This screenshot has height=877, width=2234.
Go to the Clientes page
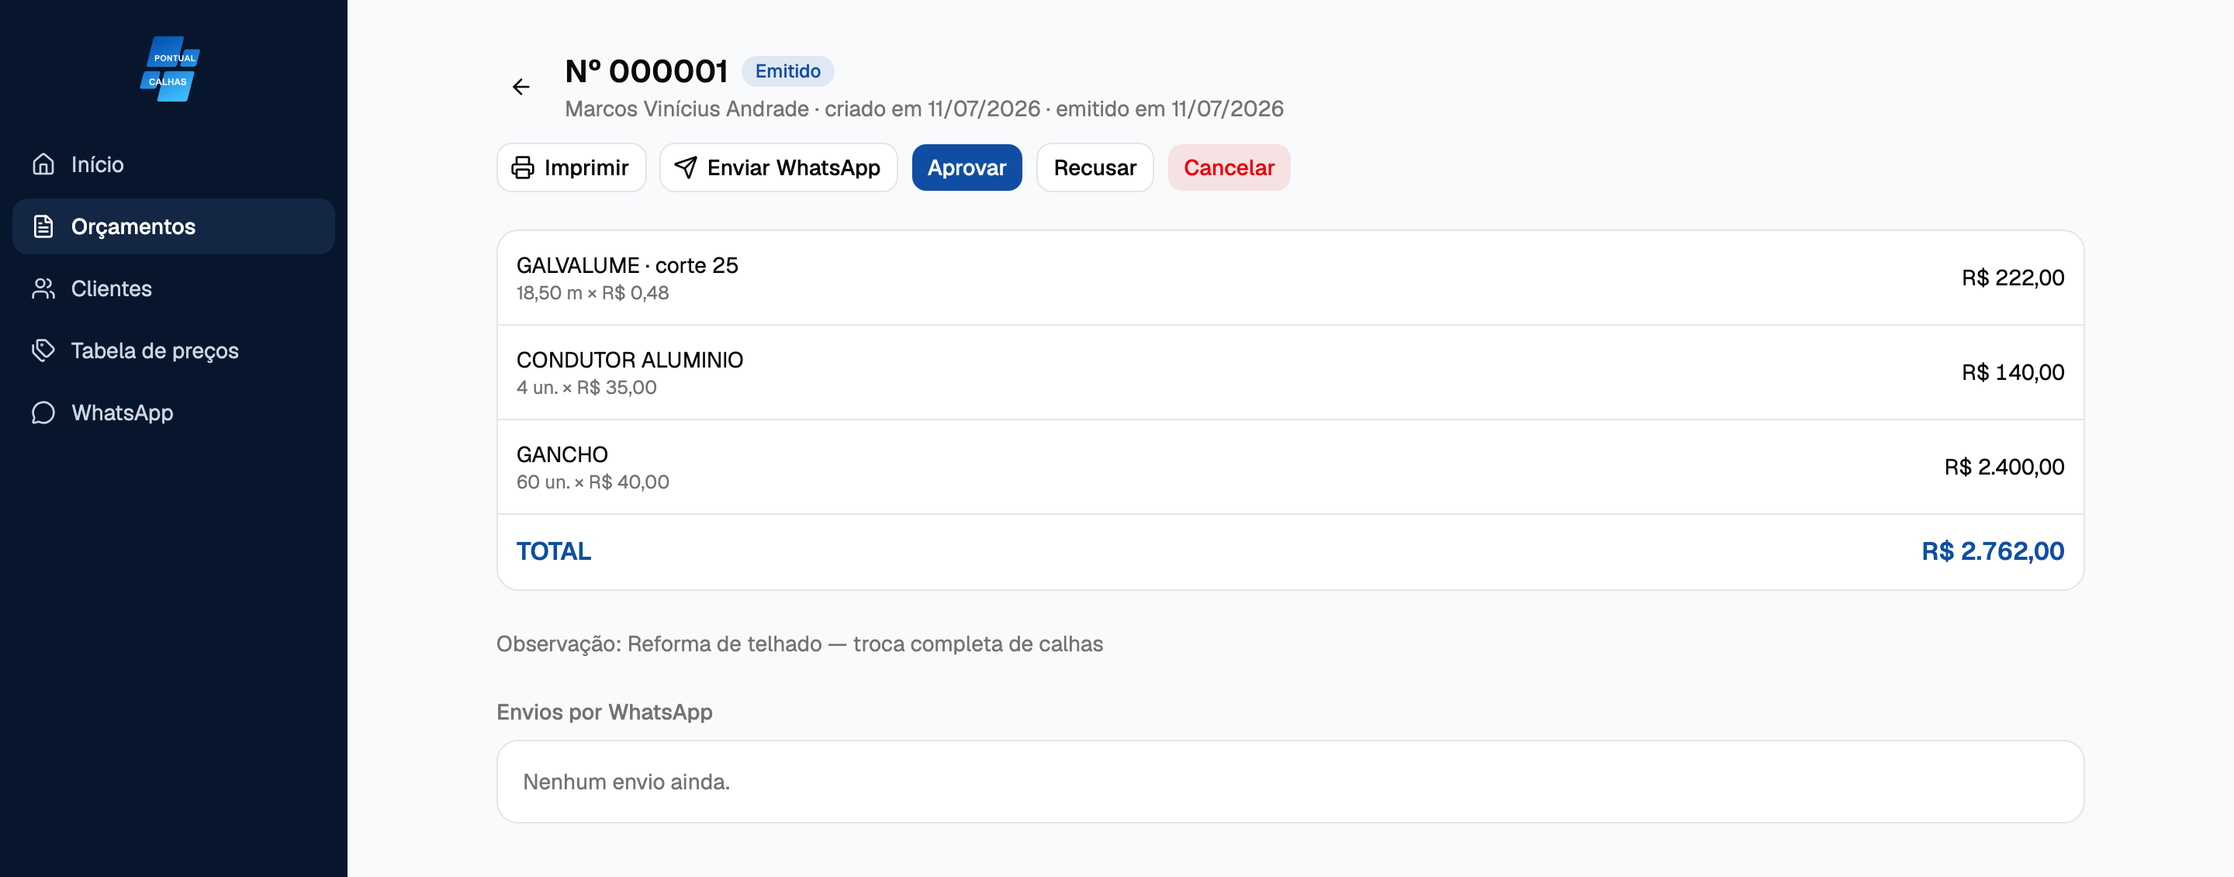click(x=174, y=288)
